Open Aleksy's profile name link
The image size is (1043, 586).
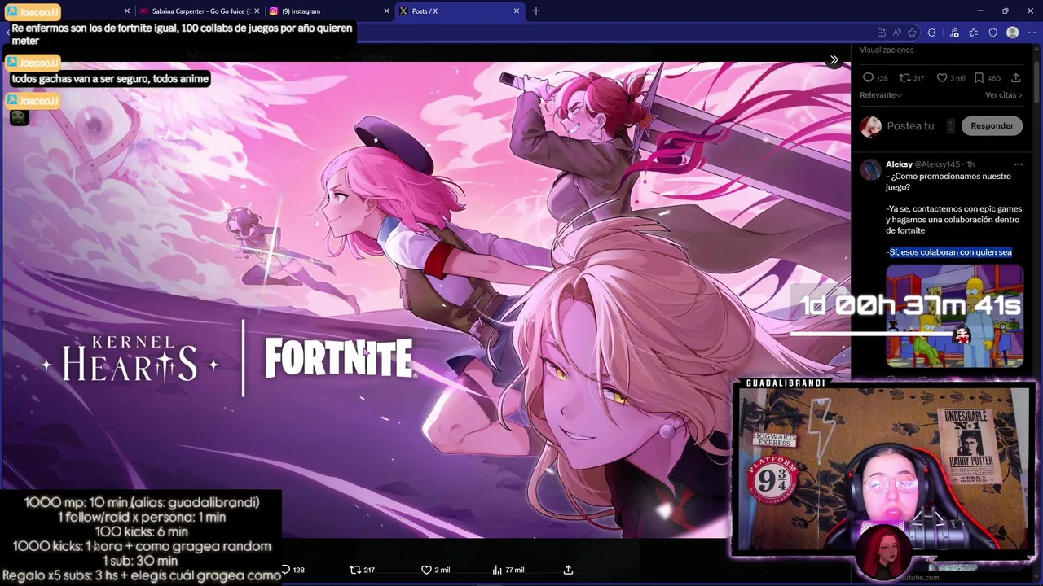tap(899, 164)
